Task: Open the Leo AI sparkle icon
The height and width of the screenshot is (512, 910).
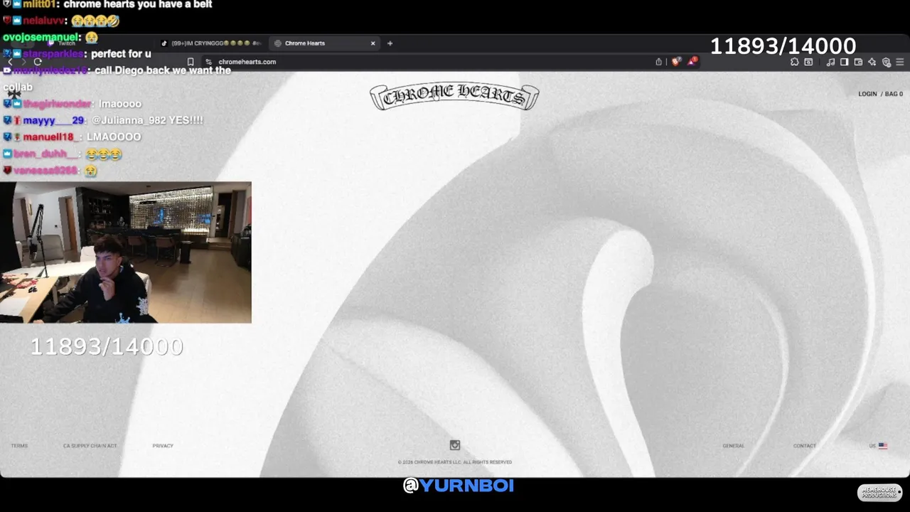Action: [872, 62]
